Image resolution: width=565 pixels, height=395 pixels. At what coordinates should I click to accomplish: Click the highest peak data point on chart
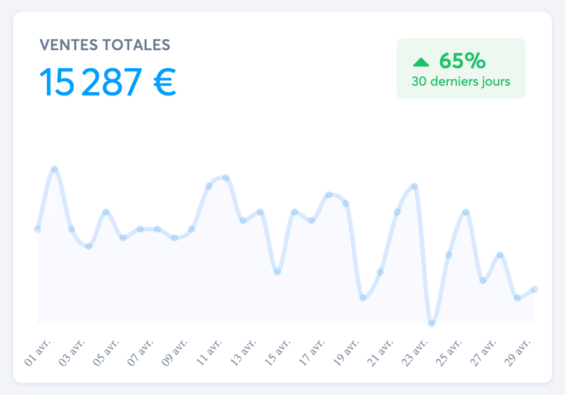55,169
